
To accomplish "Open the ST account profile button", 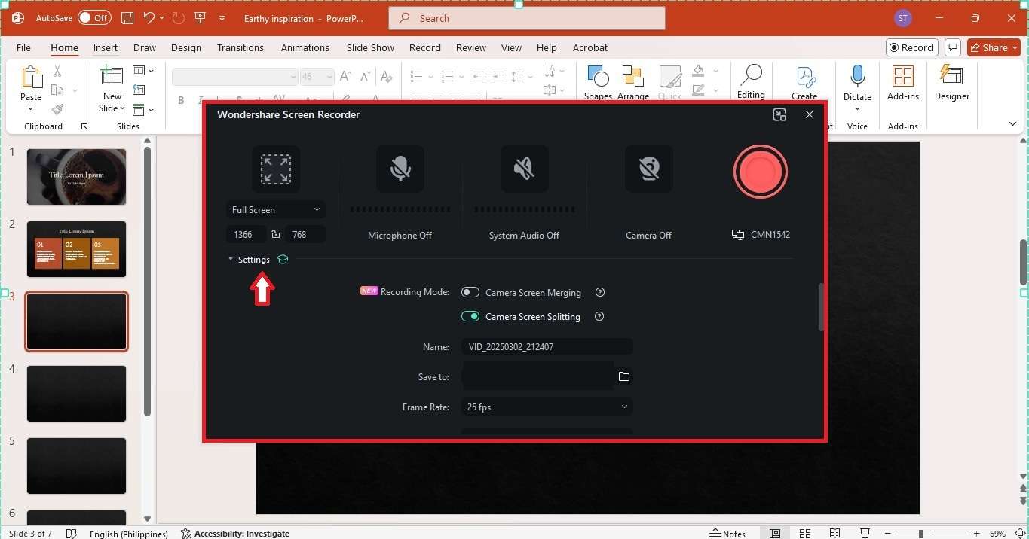I will tap(903, 17).
